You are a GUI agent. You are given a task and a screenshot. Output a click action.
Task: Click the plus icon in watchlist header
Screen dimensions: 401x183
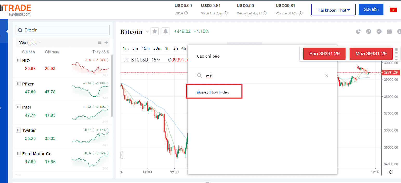(x=106, y=42)
